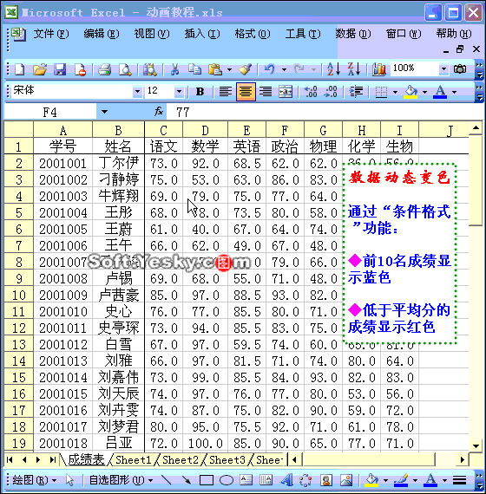This screenshot has width=486, height=494.
Task: Click the horizontal scrollbar right arrow
Action: [463, 459]
